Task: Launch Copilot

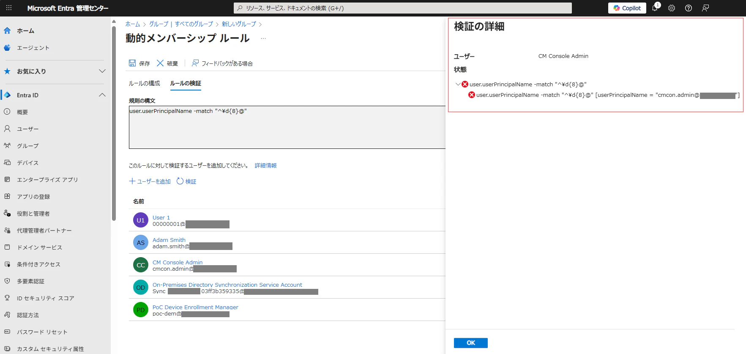Action: point(627,8)
